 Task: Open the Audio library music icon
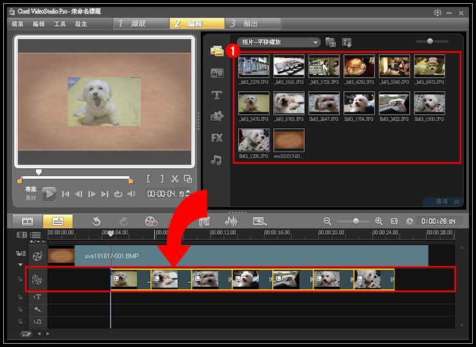216,160
